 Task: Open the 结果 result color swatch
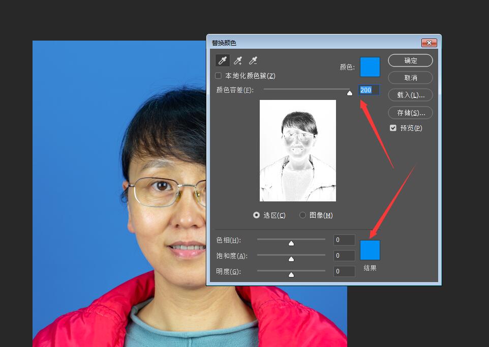[x=370, y=250]
